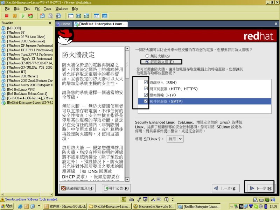Image resolution: width=280 pixels, height=210 pixels.
Task: Click the floppy device status icon
Action: click(261, 200)
